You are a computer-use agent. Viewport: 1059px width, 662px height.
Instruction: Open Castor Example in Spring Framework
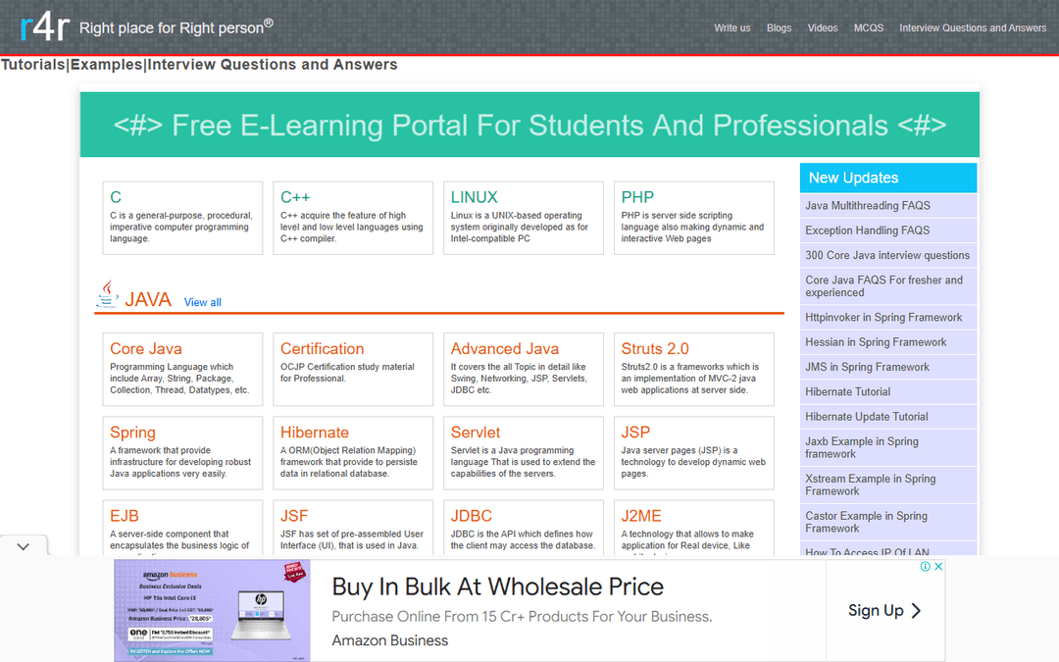click(x=888, y=522)
